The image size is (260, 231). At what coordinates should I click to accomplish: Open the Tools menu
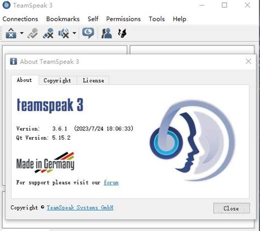point(157,19)
